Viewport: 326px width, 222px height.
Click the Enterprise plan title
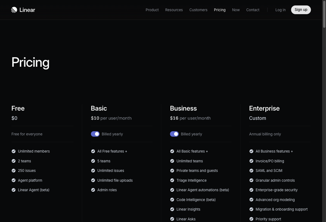pyautogui.click(x=264, y=108)
